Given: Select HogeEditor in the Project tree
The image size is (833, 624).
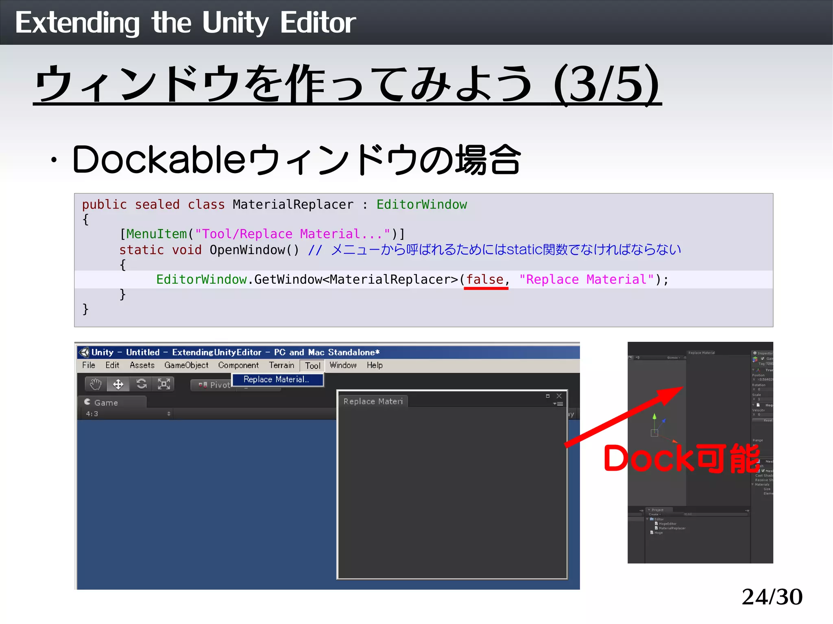Looking at the screenshot, I should pos(668,524).
